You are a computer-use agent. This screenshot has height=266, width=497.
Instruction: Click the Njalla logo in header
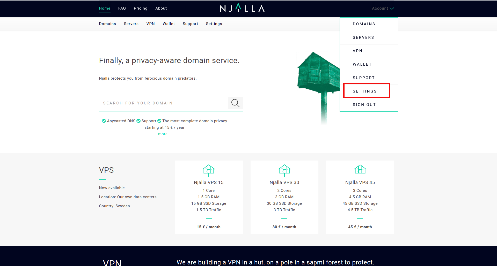tap(242, 8)
